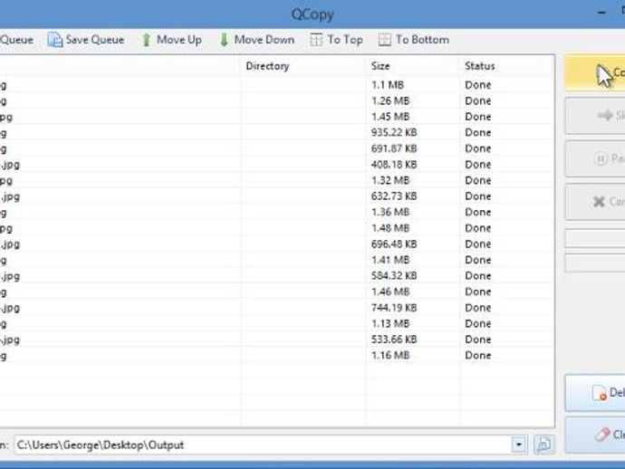Click the To Top icon
The width and height of the screenshot is (625, 469).
316,40
